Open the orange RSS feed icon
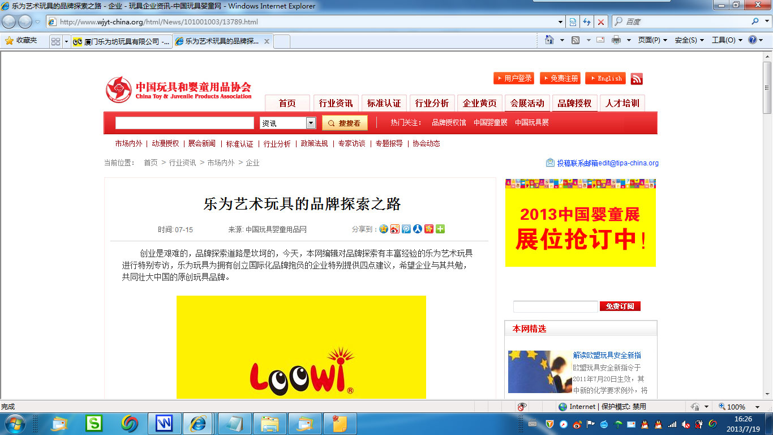Screen dimensions: 773x435 637,79
